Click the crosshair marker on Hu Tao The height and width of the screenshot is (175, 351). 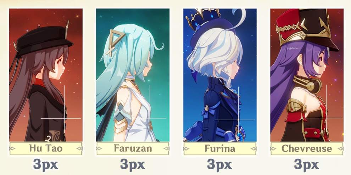65,118
